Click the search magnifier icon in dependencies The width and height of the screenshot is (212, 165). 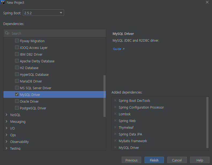tap(7, 33)
